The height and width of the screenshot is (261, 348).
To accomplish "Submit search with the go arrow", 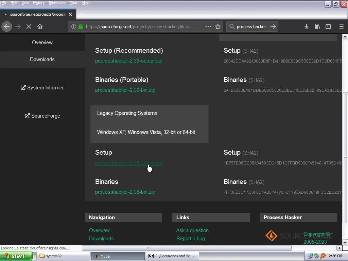I will coord(273,27).
